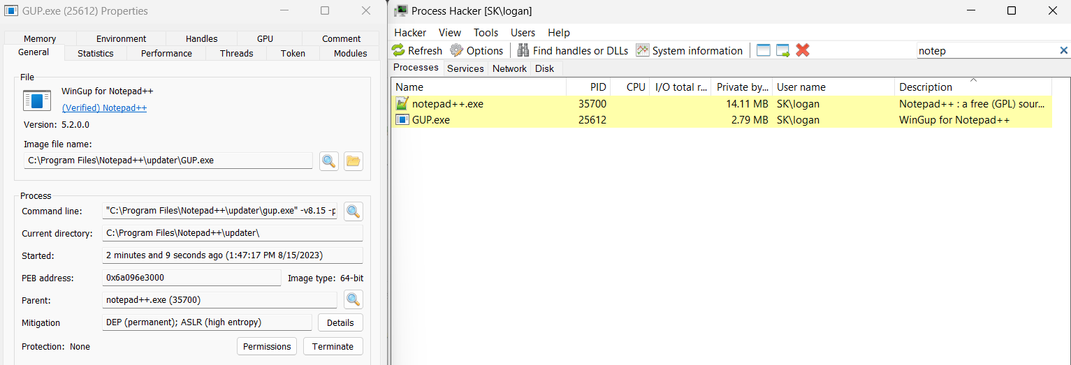
Task: Click the Parent process field
Action: click(220, 300)
